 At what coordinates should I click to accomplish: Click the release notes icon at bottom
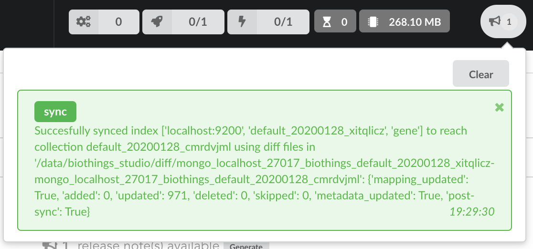pyautogui.click(x=49, y=246)
